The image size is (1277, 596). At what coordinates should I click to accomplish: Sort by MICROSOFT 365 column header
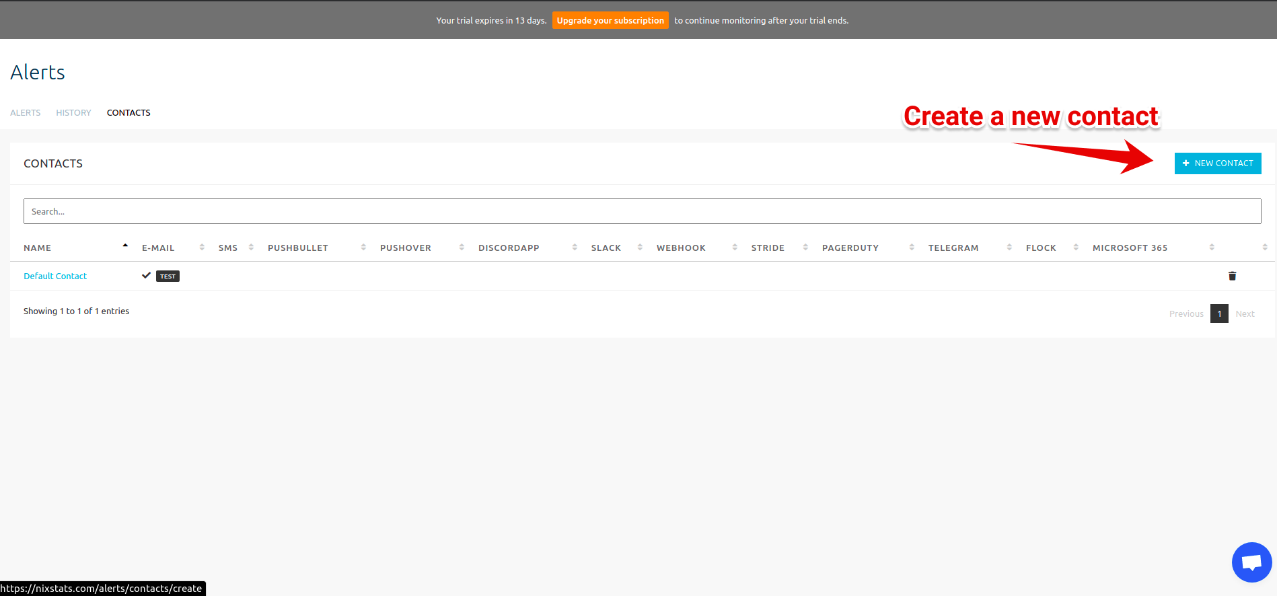[x=1130, y=248]
